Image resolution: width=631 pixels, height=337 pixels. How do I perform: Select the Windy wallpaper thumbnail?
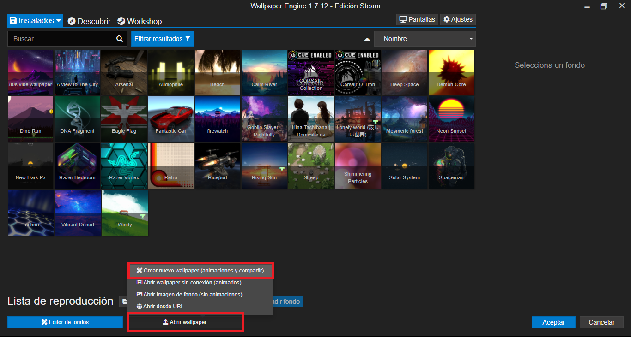124,213
